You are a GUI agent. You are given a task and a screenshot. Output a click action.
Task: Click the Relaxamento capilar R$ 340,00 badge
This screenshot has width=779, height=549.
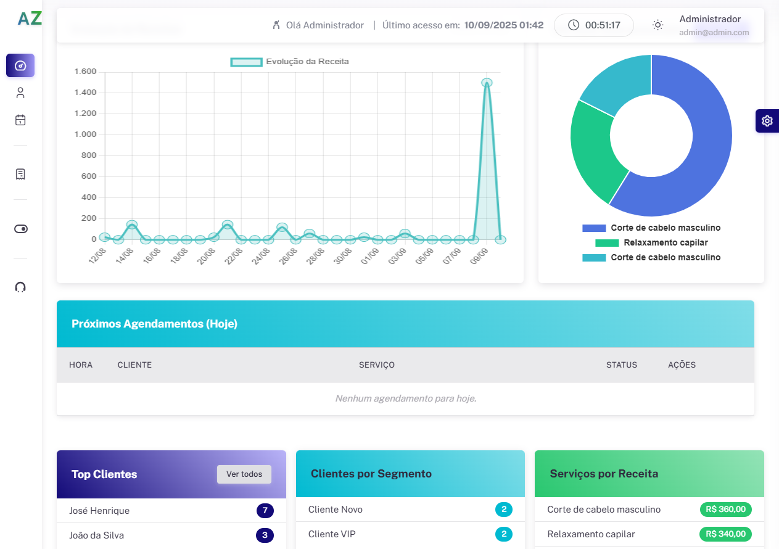pos(725,534)
